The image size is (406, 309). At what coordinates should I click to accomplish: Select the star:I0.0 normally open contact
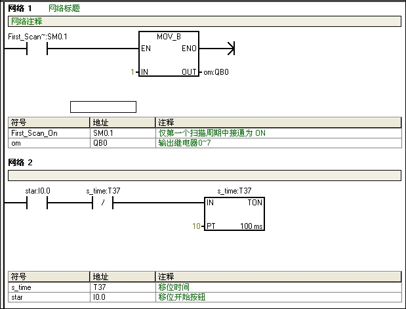(37, 204)
